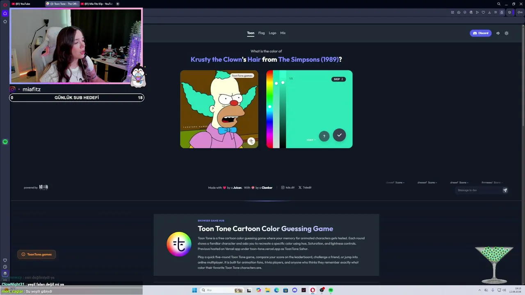Expand the Krusty image with corner icon

251,141
